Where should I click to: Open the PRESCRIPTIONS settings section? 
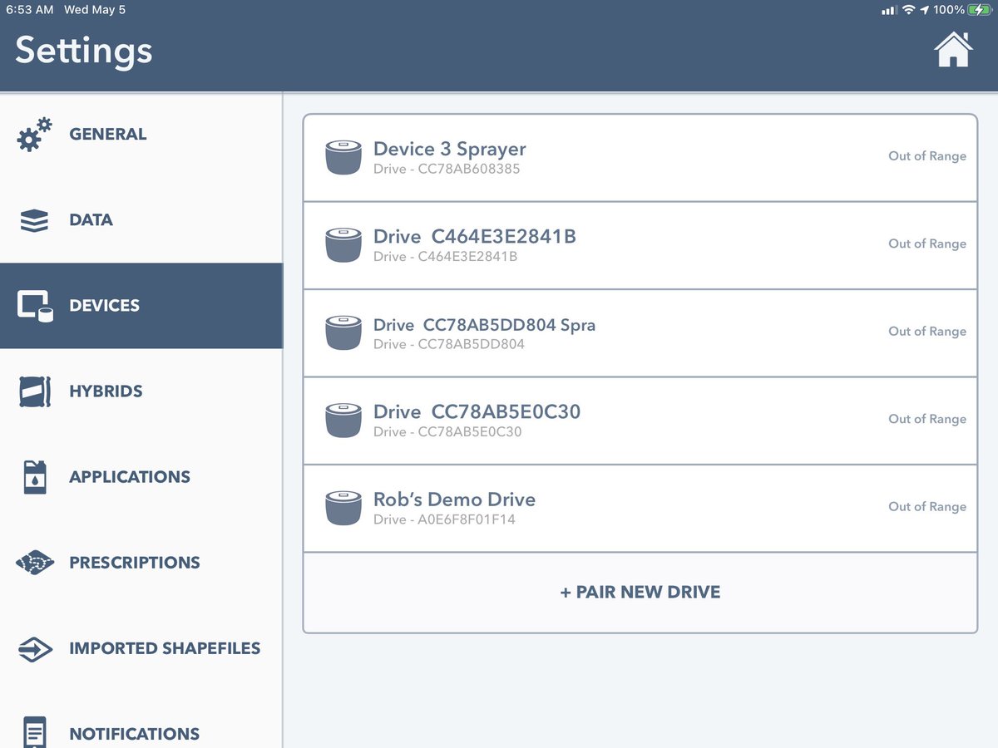click(x=141, y=563)
